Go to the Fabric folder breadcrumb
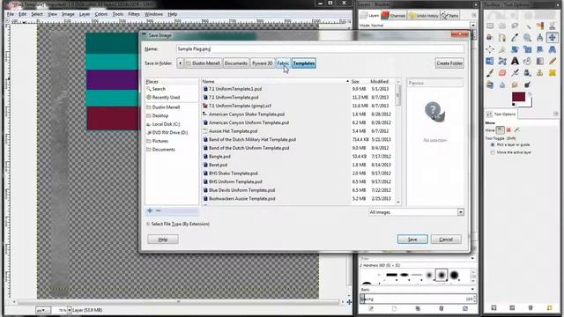Screen dimensions: 564x317 coord(283,63)
